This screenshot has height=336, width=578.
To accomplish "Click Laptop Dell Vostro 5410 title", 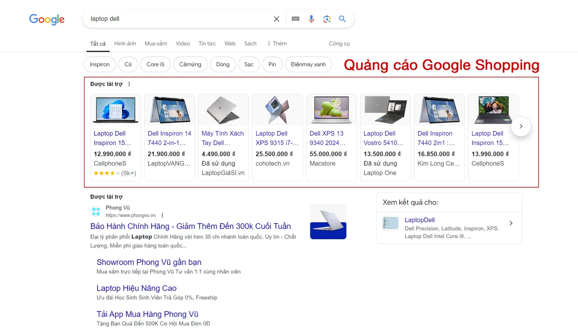I will (x=383, y=138).
